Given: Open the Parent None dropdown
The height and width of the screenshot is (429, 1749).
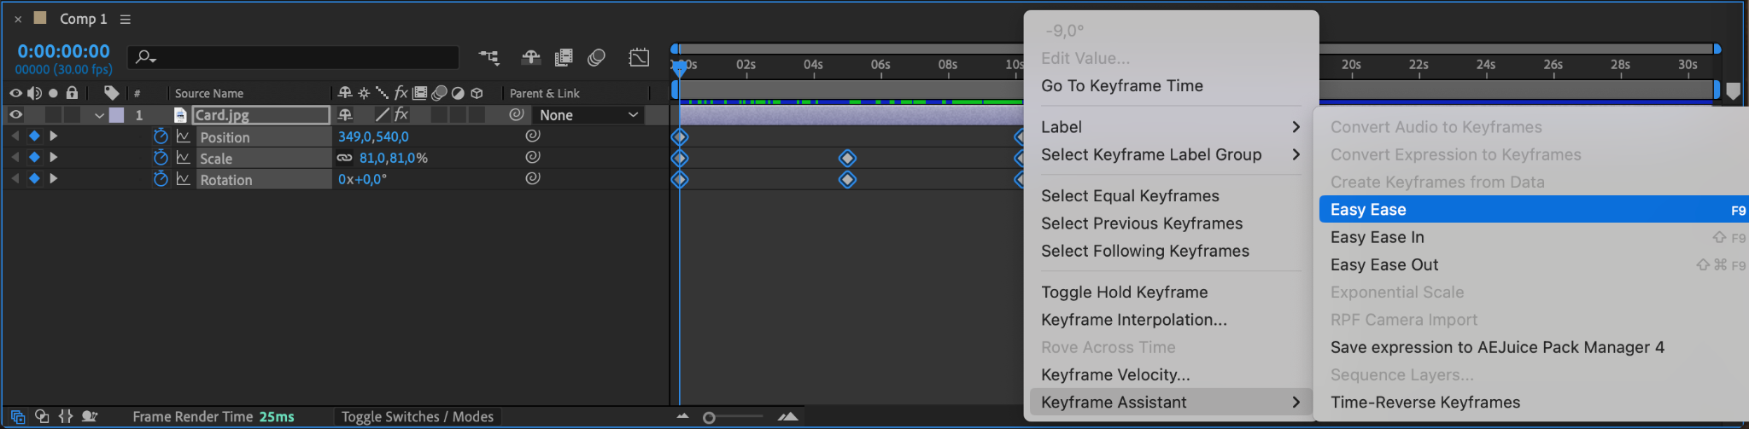Looking at the screenshot, I should [588, 115].
